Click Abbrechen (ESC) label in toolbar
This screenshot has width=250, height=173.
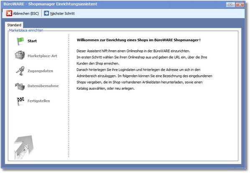point(26,13)
